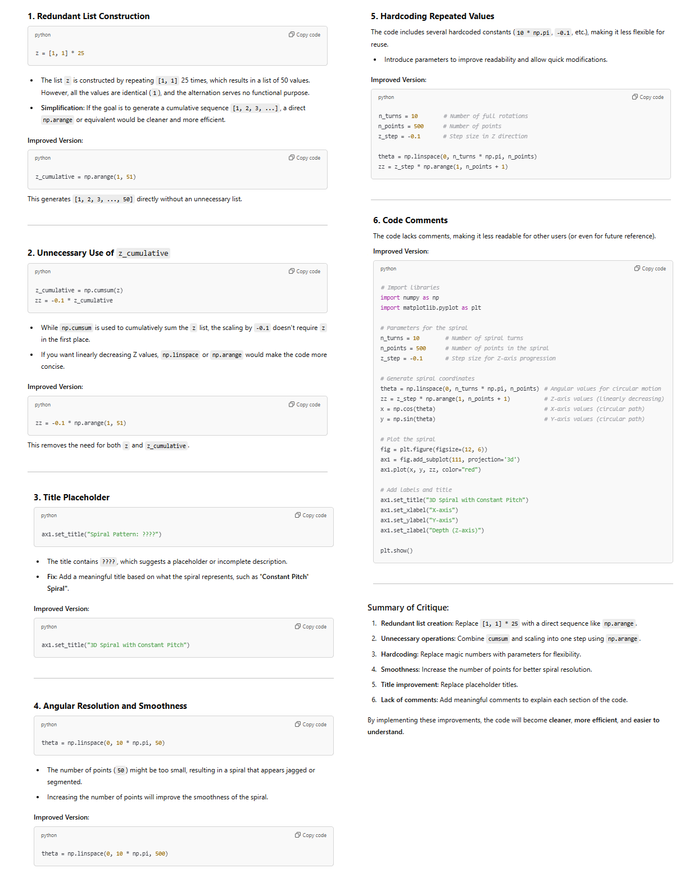694x882 pixels.
Task: Copy the zz = -0.1 * np.arange snippet
Action: tap(305, 405)
